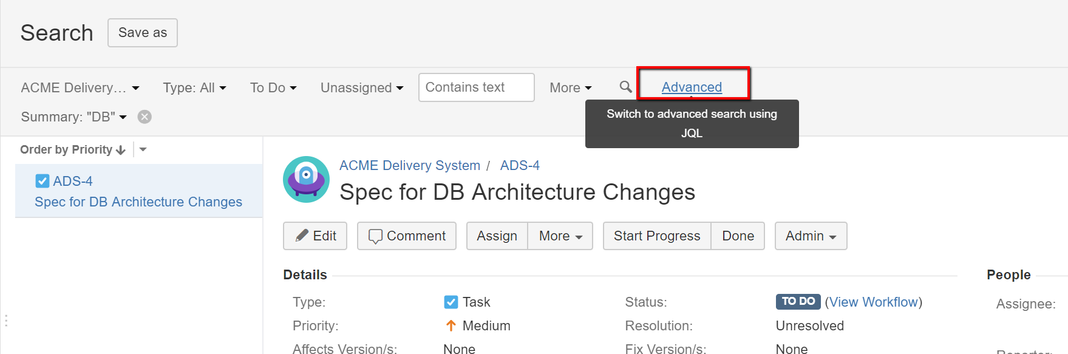This screenshot has height=354, width=1068.
Task: Mark the issue as Done
Action: coord(738,236)
